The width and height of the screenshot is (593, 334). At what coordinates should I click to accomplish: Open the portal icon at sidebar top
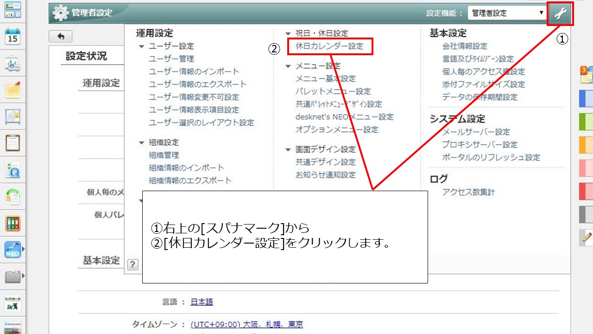click(13, 9)
